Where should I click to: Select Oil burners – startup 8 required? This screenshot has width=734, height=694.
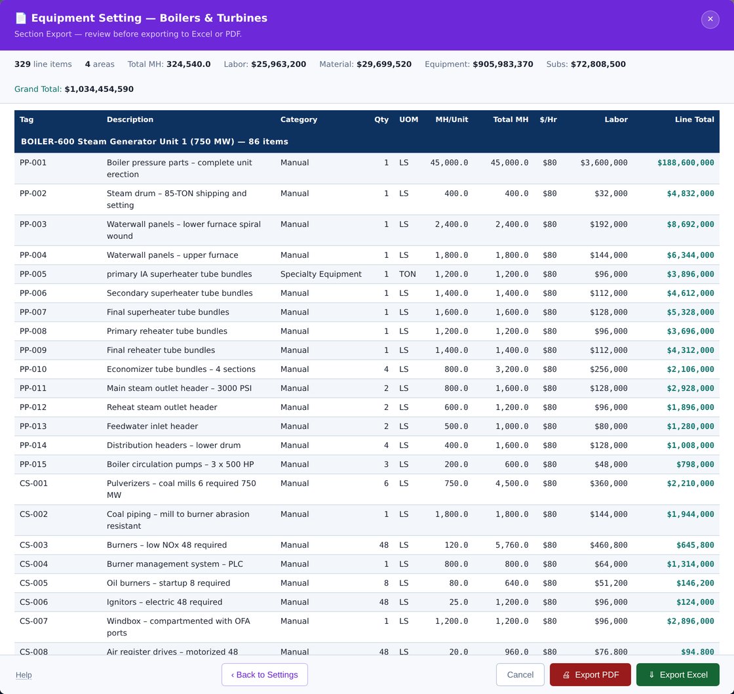point(168,583)
